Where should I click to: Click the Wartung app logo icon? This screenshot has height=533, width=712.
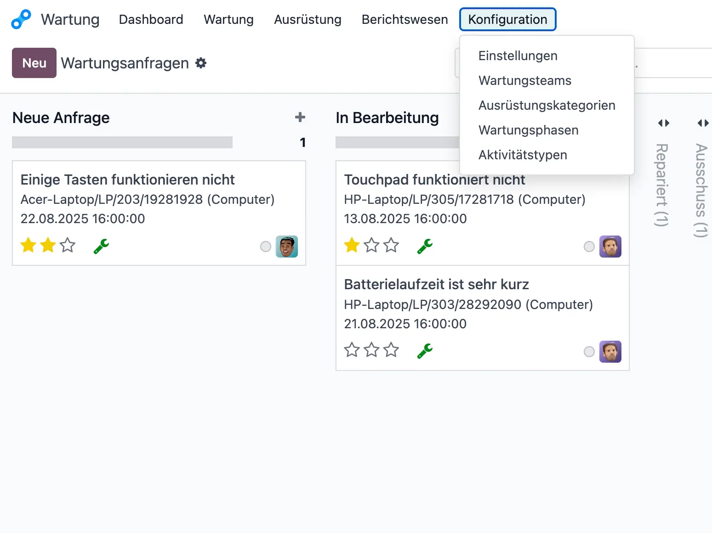coord(21,19)
